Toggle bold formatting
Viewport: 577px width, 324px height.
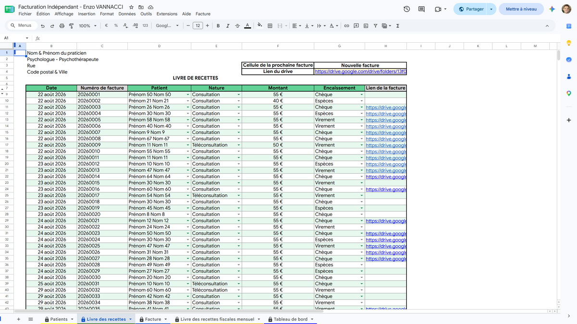pos(218,26)
